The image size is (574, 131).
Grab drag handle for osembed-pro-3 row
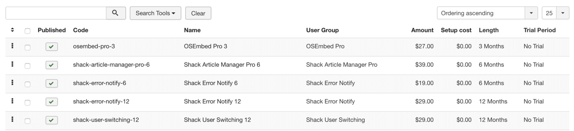(13, 46)
